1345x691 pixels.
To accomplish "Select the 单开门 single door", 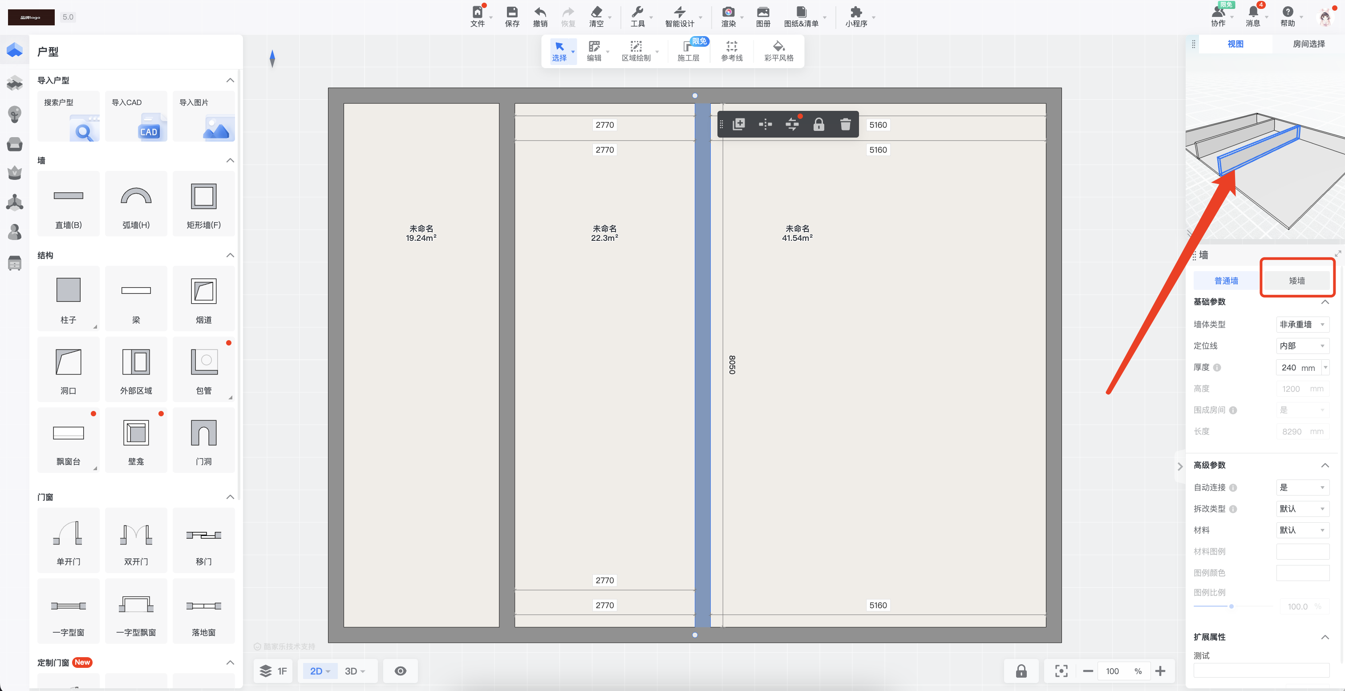I will pyautogui.click(x=69, y=540).
